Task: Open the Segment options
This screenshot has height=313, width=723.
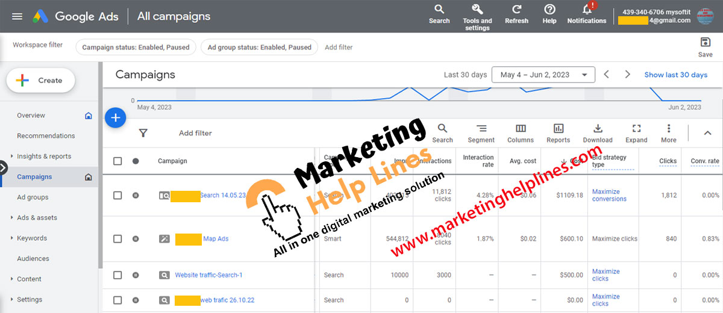Action: [x=481, y=133]
